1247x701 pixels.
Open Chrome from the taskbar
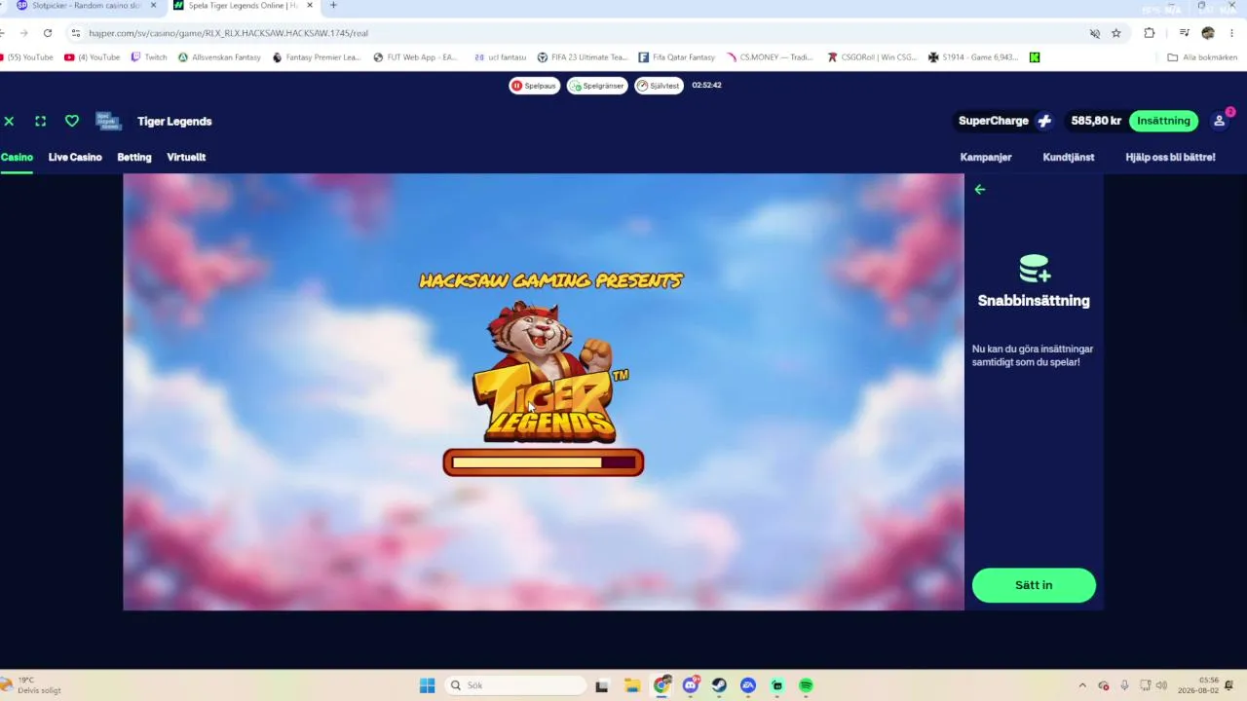coord(661,685)
